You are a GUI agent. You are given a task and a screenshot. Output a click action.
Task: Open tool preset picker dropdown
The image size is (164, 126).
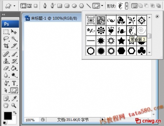14,6
